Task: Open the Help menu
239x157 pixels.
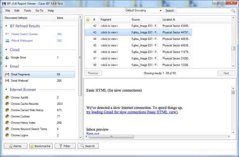Action: (x=51, y=11)
